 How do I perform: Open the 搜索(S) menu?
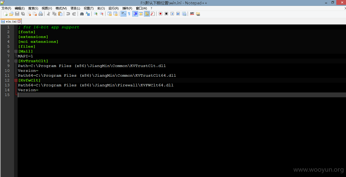33,8
